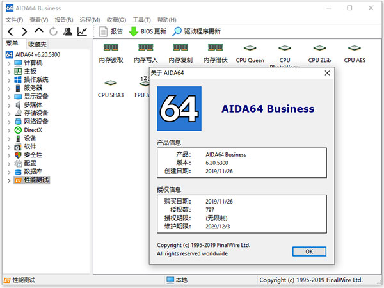This screenshot has width=384, height=288.
Task: Go up one level with Up arrow
Action: tap(39, 31)
